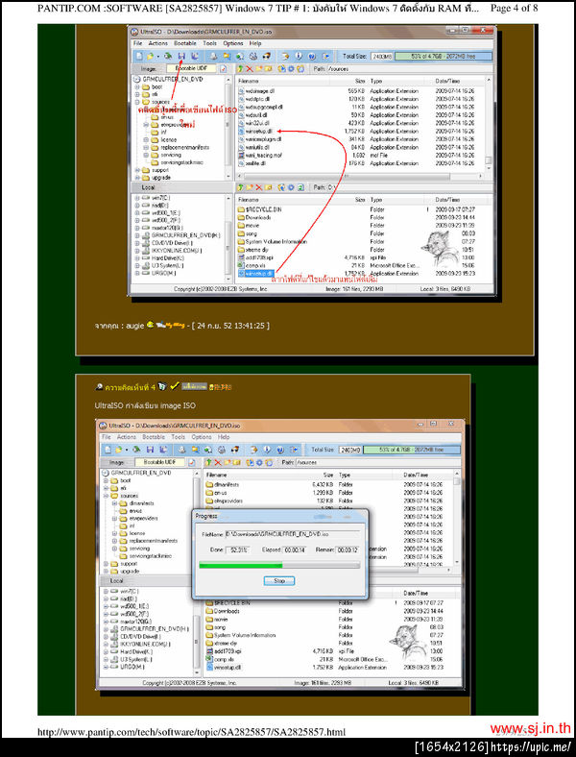Expand upgrade folder node in upper UltraISO tree
This screenshot has width=576, height=757.
point(137,177)
